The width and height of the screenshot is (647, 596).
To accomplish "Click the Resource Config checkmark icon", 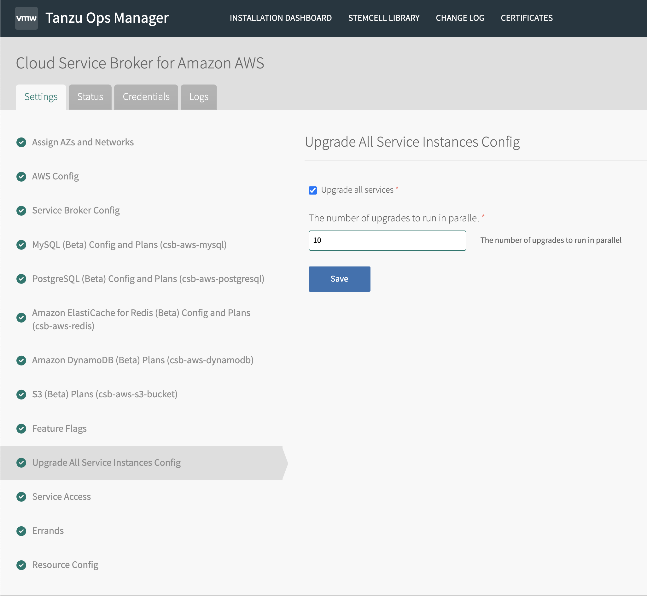I will click(x=21, y=565).
